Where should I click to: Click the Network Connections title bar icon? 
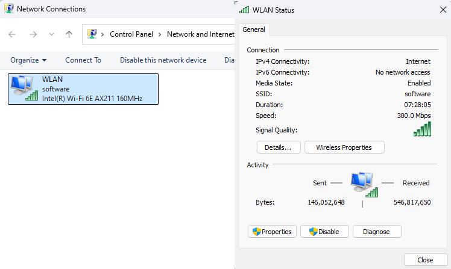[9, 9]
